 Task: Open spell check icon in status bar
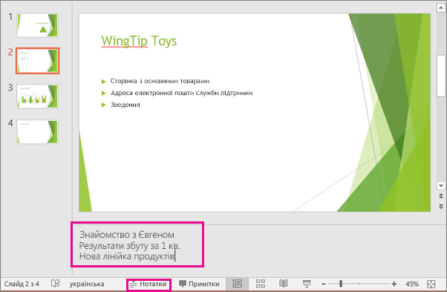click(55, 283)
